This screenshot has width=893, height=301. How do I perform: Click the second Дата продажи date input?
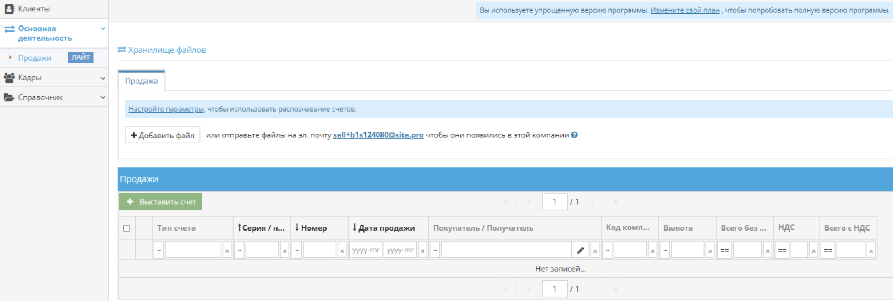pos(400,250)
